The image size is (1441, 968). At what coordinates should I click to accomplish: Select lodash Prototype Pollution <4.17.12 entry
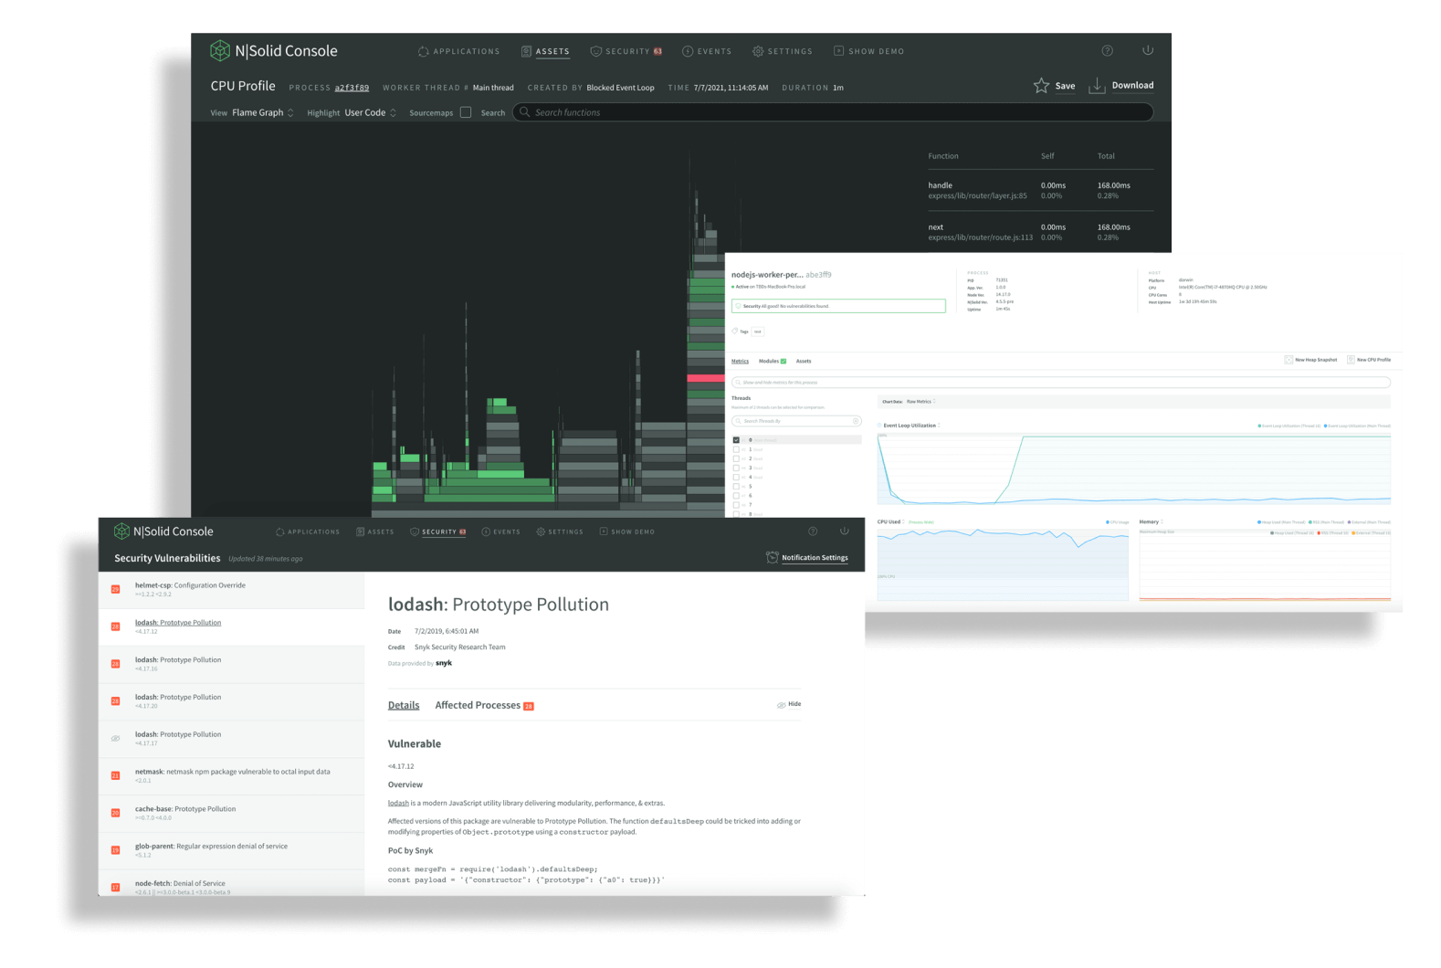coord(232,626)
